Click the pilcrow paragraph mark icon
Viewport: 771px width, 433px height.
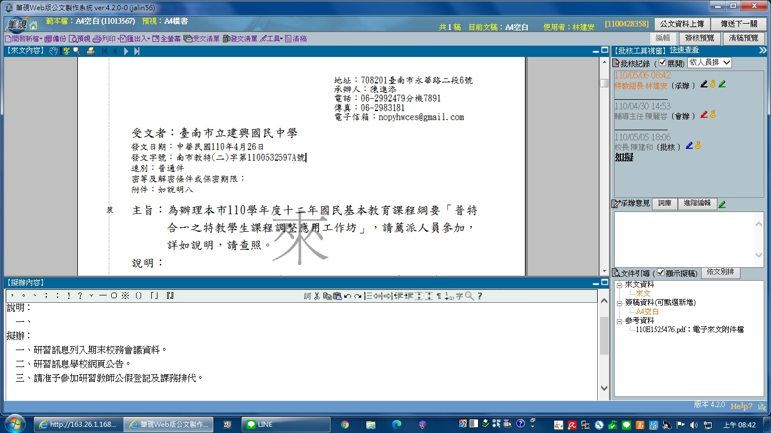point(439,296)
